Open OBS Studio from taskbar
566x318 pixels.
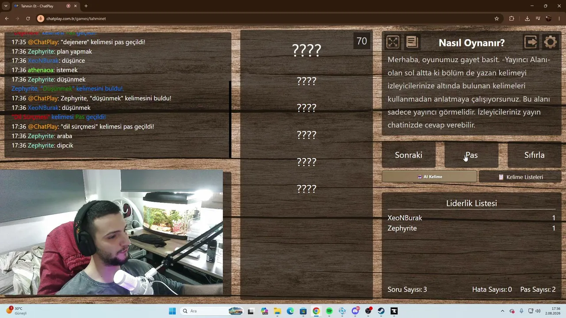[x=368, y=311]
